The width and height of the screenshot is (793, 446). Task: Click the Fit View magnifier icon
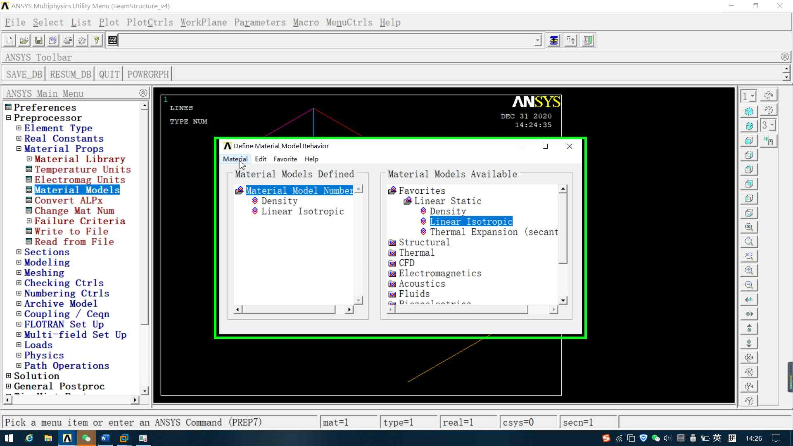[x=749, y=227]
